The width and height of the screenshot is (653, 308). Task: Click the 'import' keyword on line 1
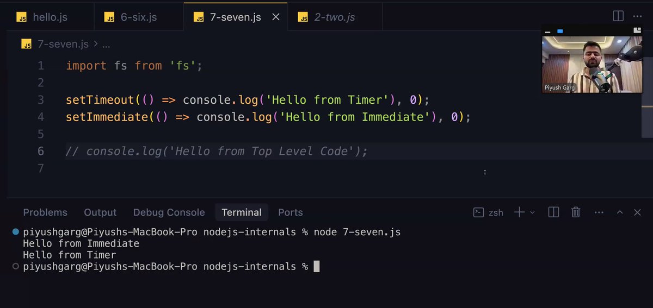click(86, 66)
